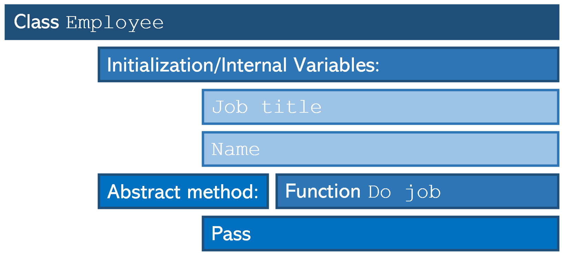Click the "Name" text label
Image resolution: width=562 pixels, height=255 pixels.
tap(236, 149)
